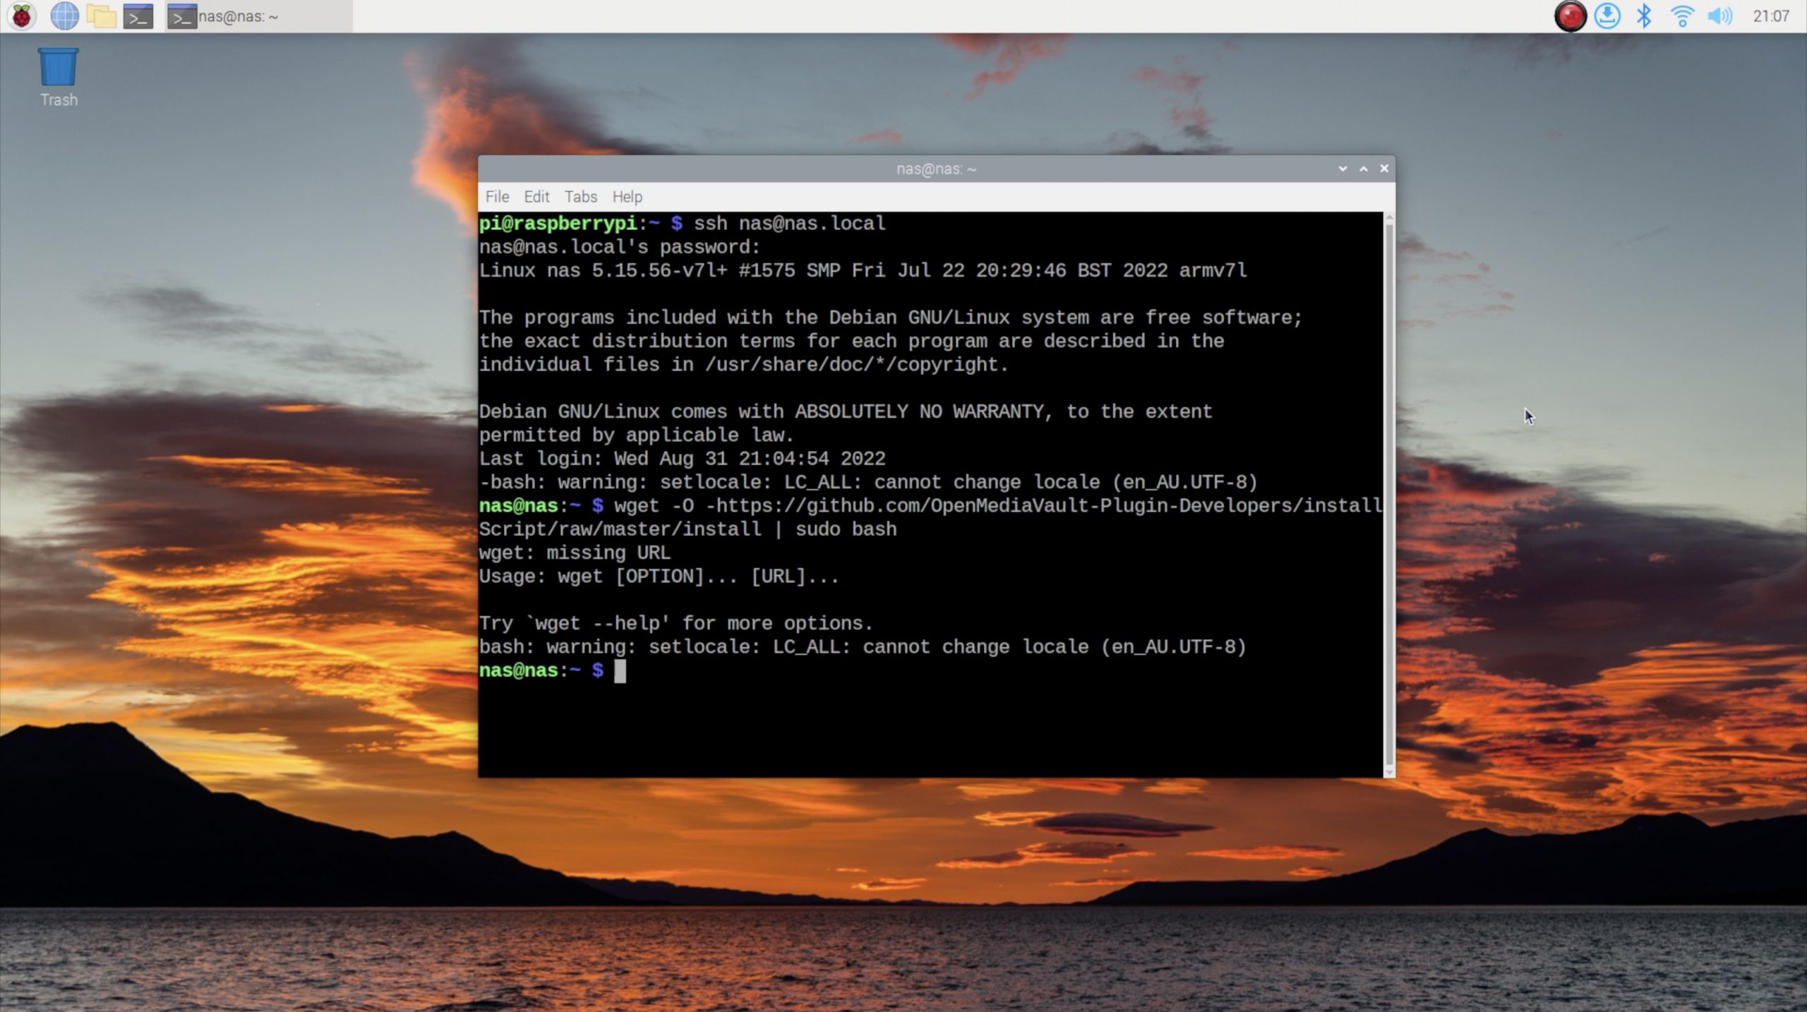Image resolution: width=1807 pixels, height=1012 pixels.
Task: Open the Wi-Fi networks menu
Action: [1682, 16]
